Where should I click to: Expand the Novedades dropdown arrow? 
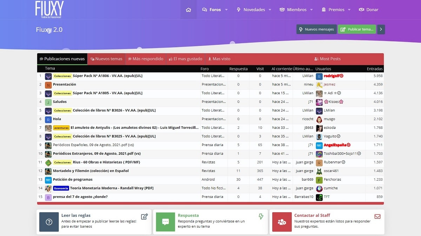coord(270,10)
